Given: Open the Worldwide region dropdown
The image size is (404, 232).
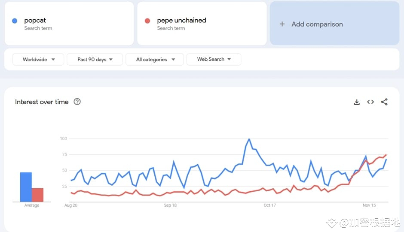Looking at the screenshot, I should tap(38, 60).
